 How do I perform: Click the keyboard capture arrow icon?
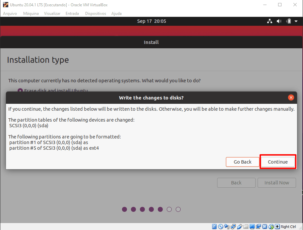pos(277,227)
